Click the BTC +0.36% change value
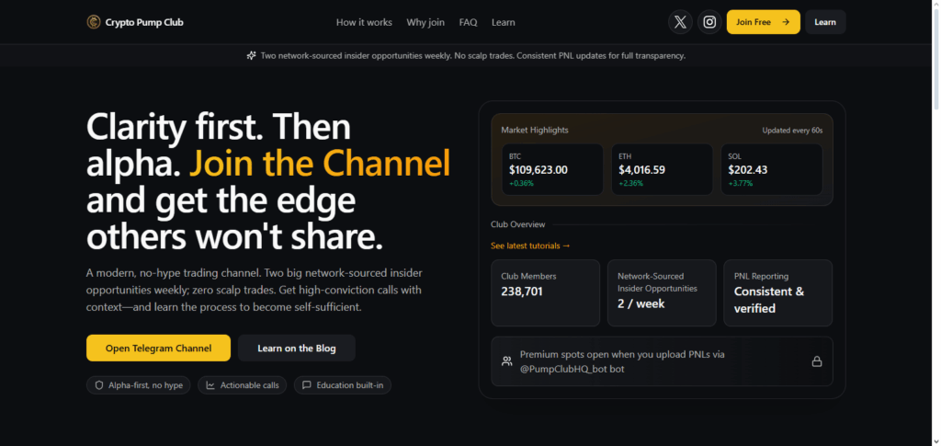This screenshot has width=941, height=446. (521, 183)
